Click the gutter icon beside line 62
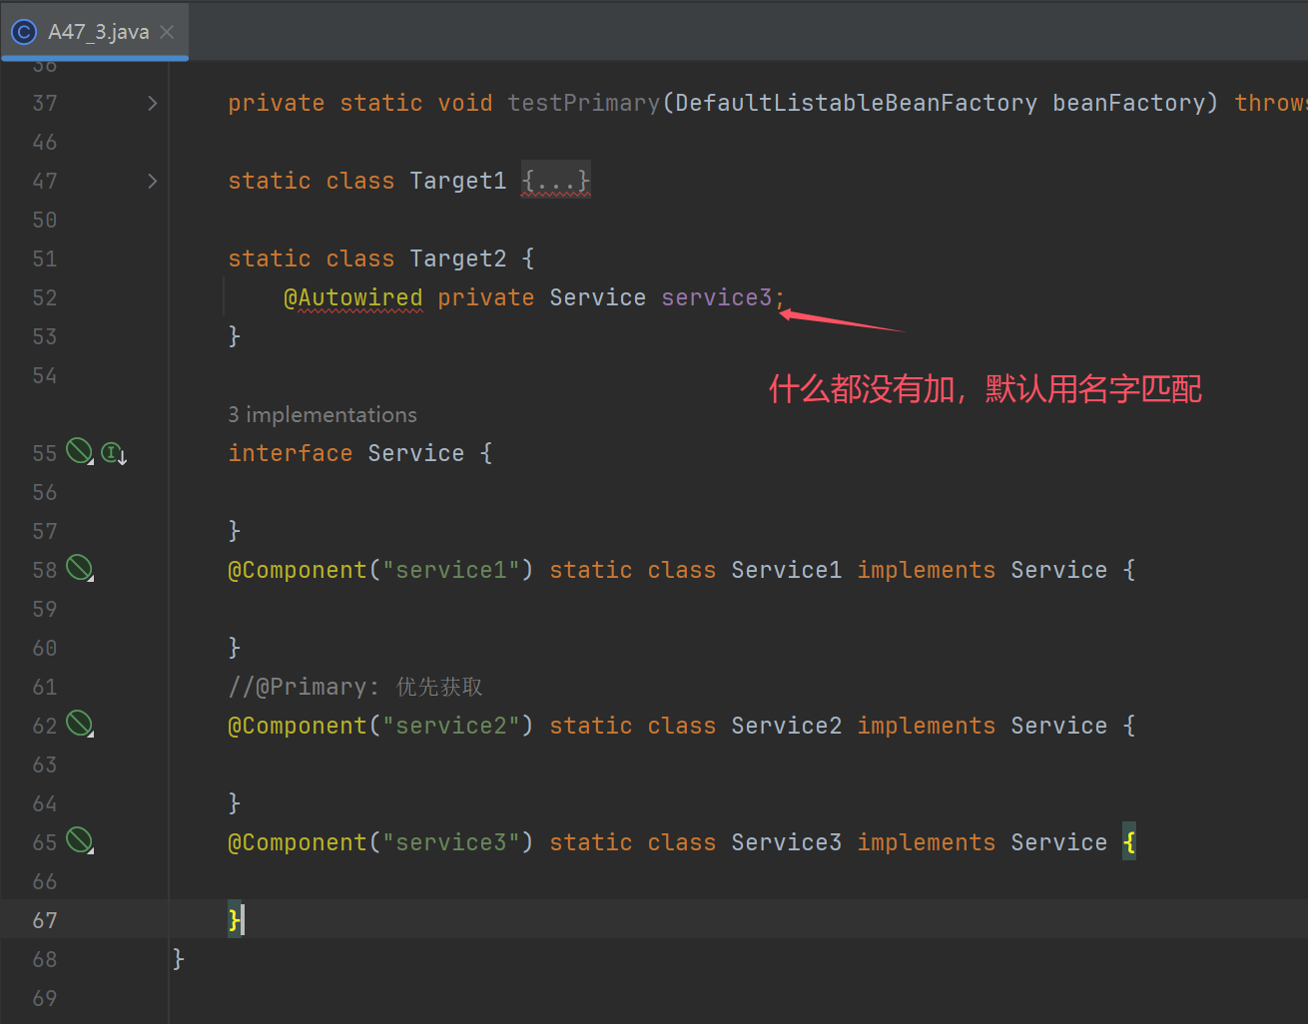Screen dimensions: 1308x1024 (79, 724)
